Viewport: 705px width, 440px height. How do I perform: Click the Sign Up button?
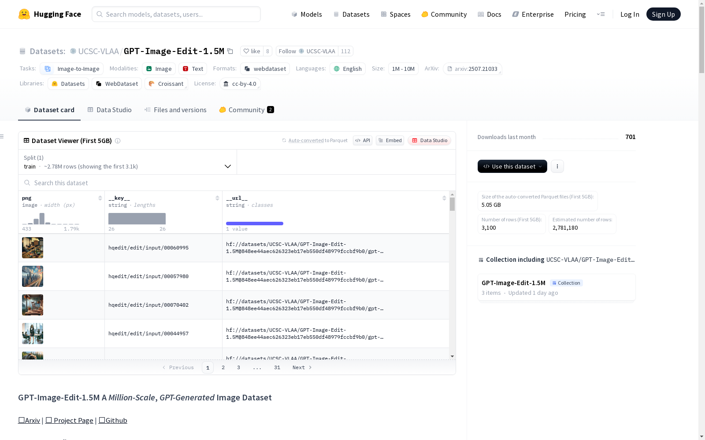(x=663, y=14)
